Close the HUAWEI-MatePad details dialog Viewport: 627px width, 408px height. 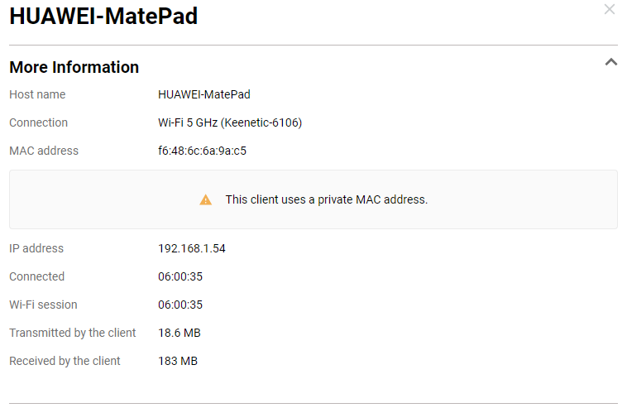click(610, 10)
